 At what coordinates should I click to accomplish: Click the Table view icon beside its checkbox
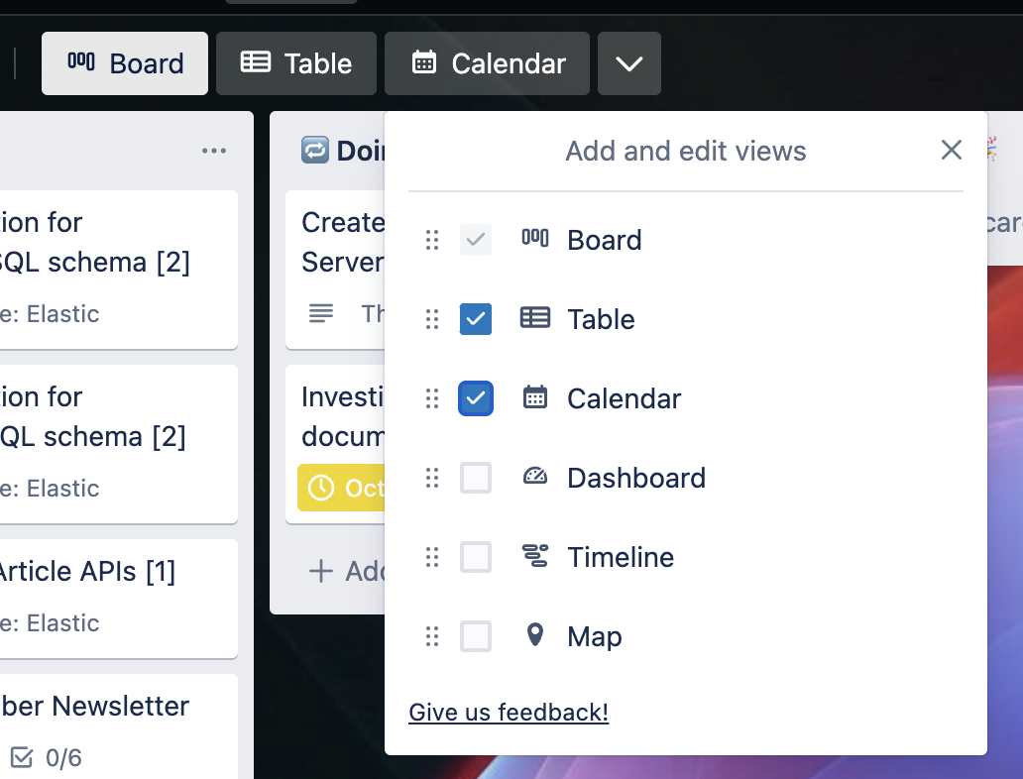coord(535,319)
